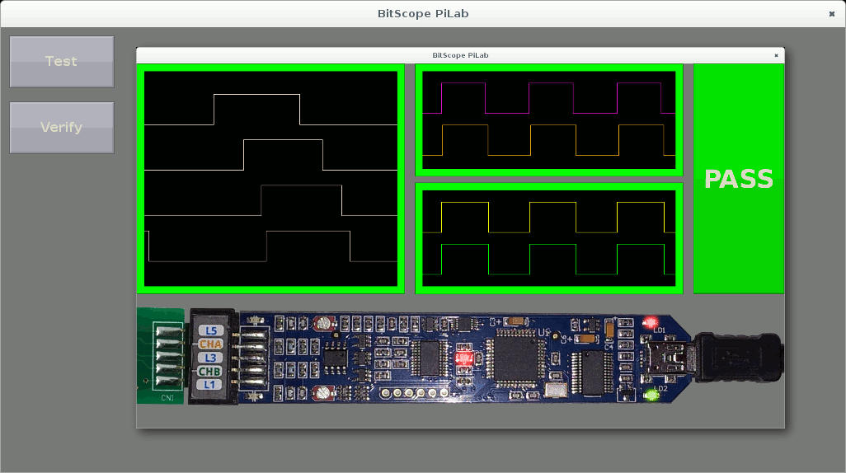846x473 pixels.
Task: Close the outer BitScope PiLab window
Action: coord(831,14)
